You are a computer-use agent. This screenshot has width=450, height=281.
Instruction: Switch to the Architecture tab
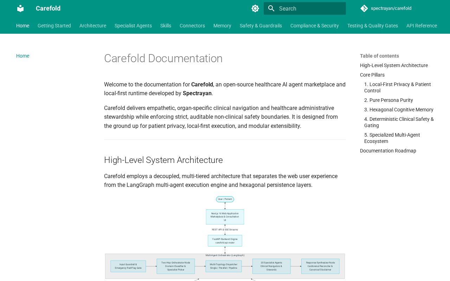tap(93, 26)
